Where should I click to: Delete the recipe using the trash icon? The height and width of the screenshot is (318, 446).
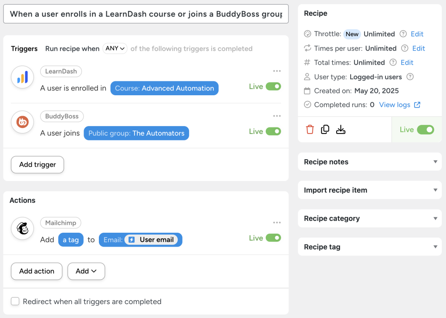[309, 130]
